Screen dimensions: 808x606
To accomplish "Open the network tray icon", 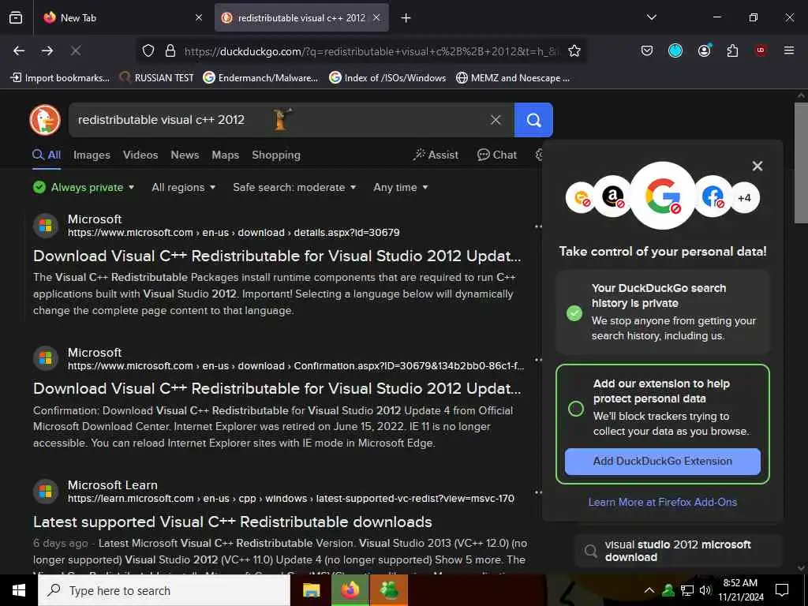I will point(687,590).
